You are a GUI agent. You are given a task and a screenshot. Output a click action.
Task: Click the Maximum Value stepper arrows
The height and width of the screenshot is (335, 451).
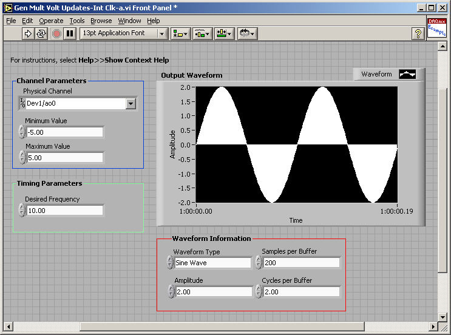(x=22, y=158)
